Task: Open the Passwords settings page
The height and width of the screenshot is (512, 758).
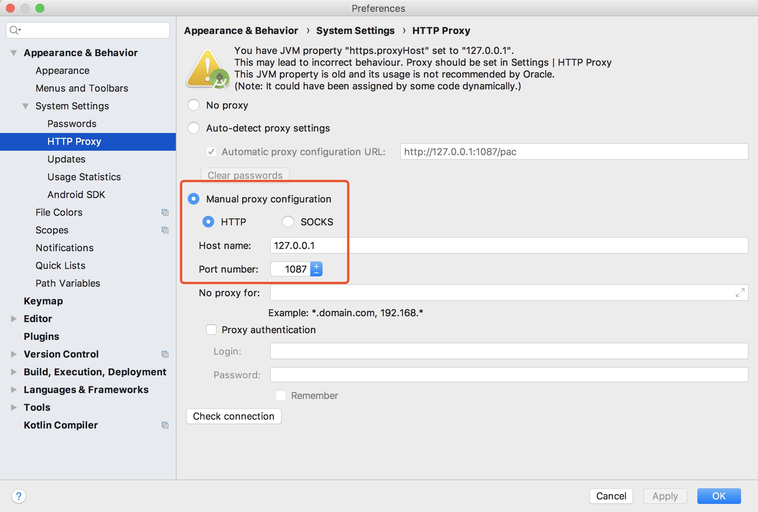Action: point(72,124)
